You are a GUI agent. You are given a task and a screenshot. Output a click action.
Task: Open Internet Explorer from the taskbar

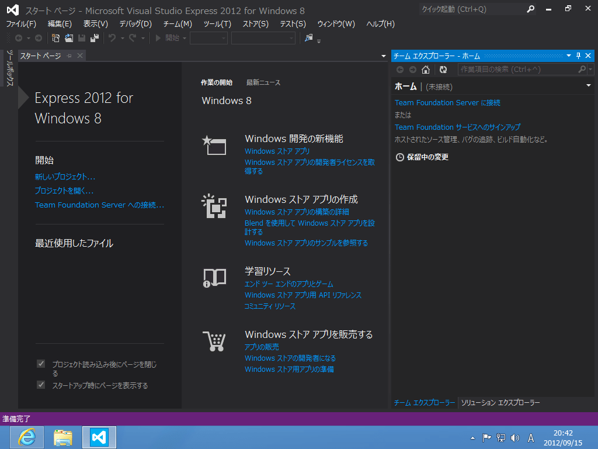[x=27, y=437]
